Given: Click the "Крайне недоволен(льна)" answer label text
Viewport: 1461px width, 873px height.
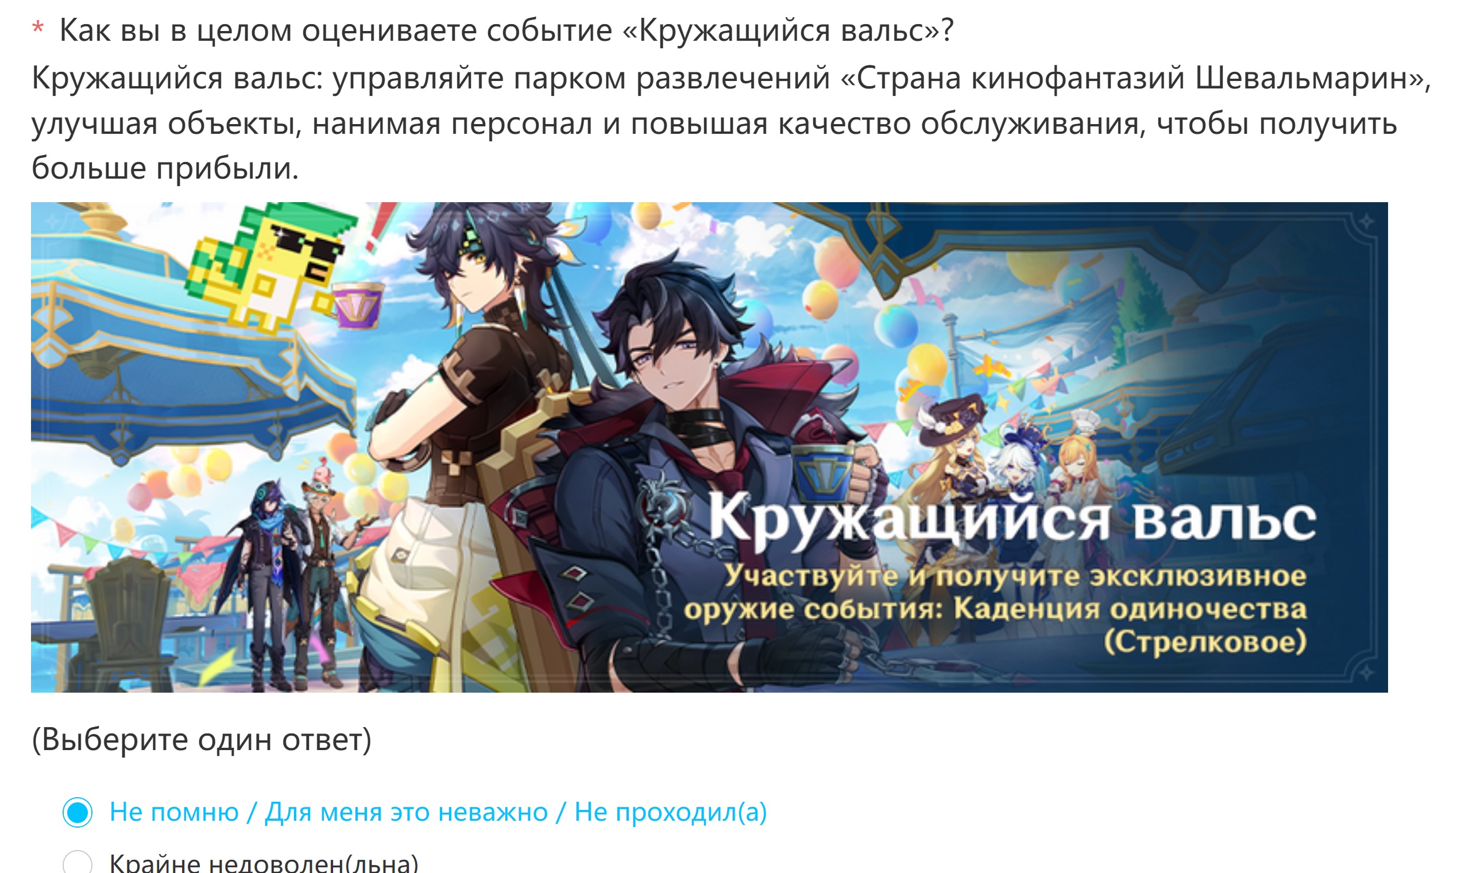Looking at the screenshot, I should click(x=264, y=863).
